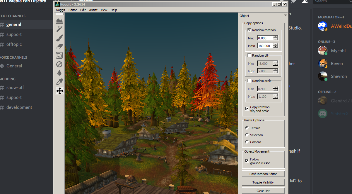Image resolution: width=352 pixels, height=194 pixels.
Task: Click rotation Max value field 180.000
Action: [265, 46]
